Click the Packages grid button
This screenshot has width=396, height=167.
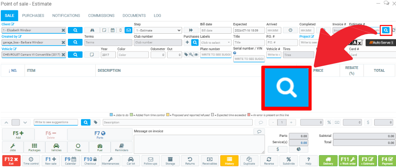[x=35, y=148]
